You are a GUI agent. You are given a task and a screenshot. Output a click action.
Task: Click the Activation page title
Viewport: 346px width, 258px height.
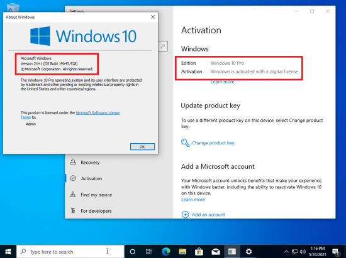pyautogui.click(x=201, y=30)
